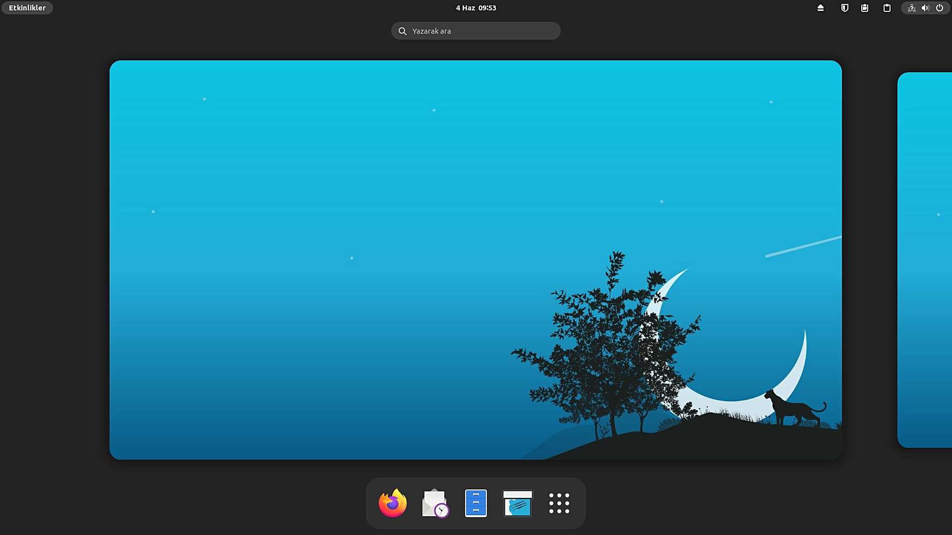This screenshot has height=535, width=952.
Task: Click the eject removable drive icon
Action: pos(820,8)
